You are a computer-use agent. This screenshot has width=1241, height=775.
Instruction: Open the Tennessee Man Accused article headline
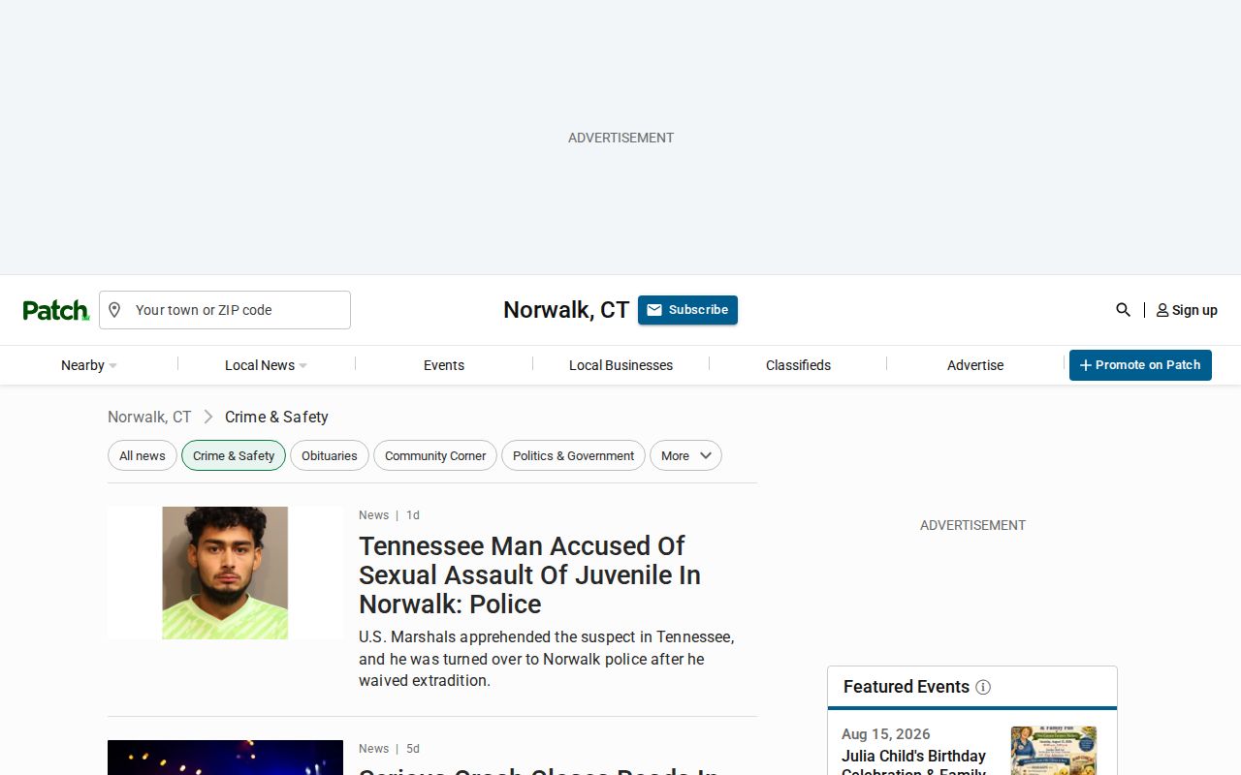click(x=529, y=574)
